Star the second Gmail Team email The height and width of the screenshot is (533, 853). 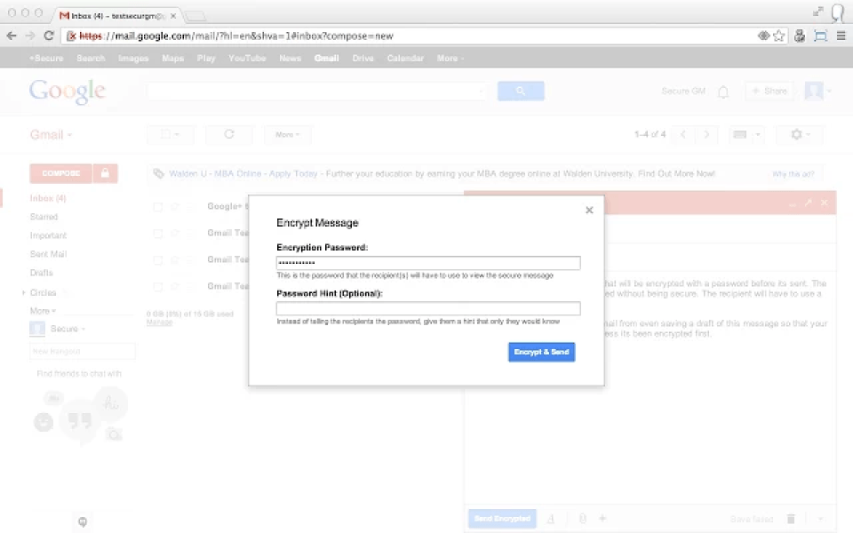click(x=175, y=260)
